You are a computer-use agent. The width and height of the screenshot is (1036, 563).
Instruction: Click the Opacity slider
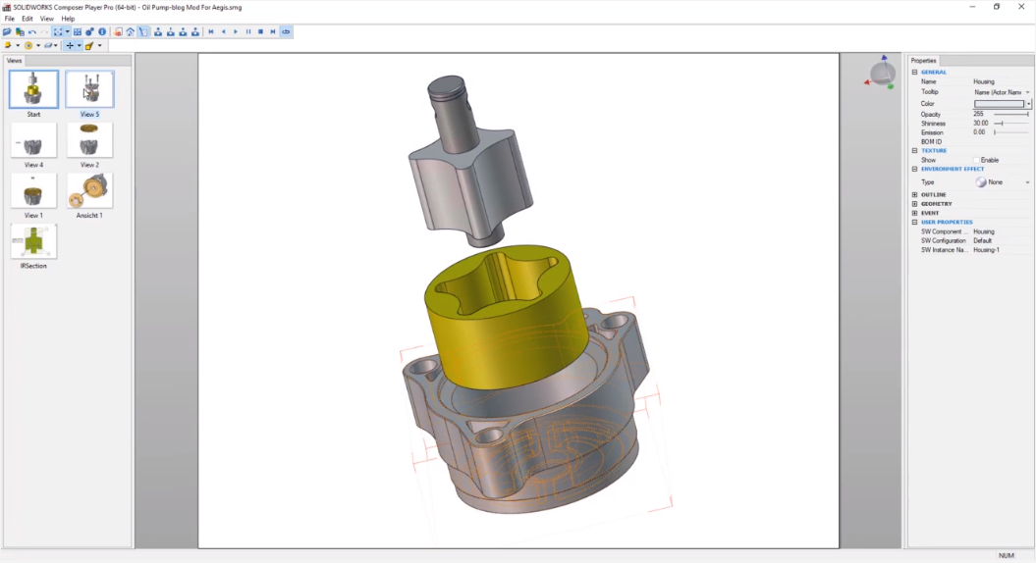1011,114
